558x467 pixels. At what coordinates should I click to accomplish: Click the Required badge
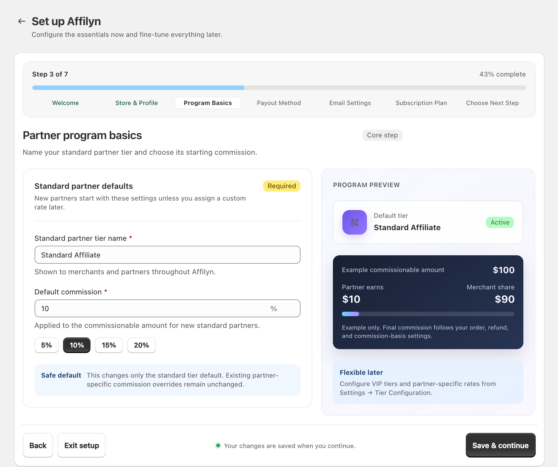tap(282, 186)
